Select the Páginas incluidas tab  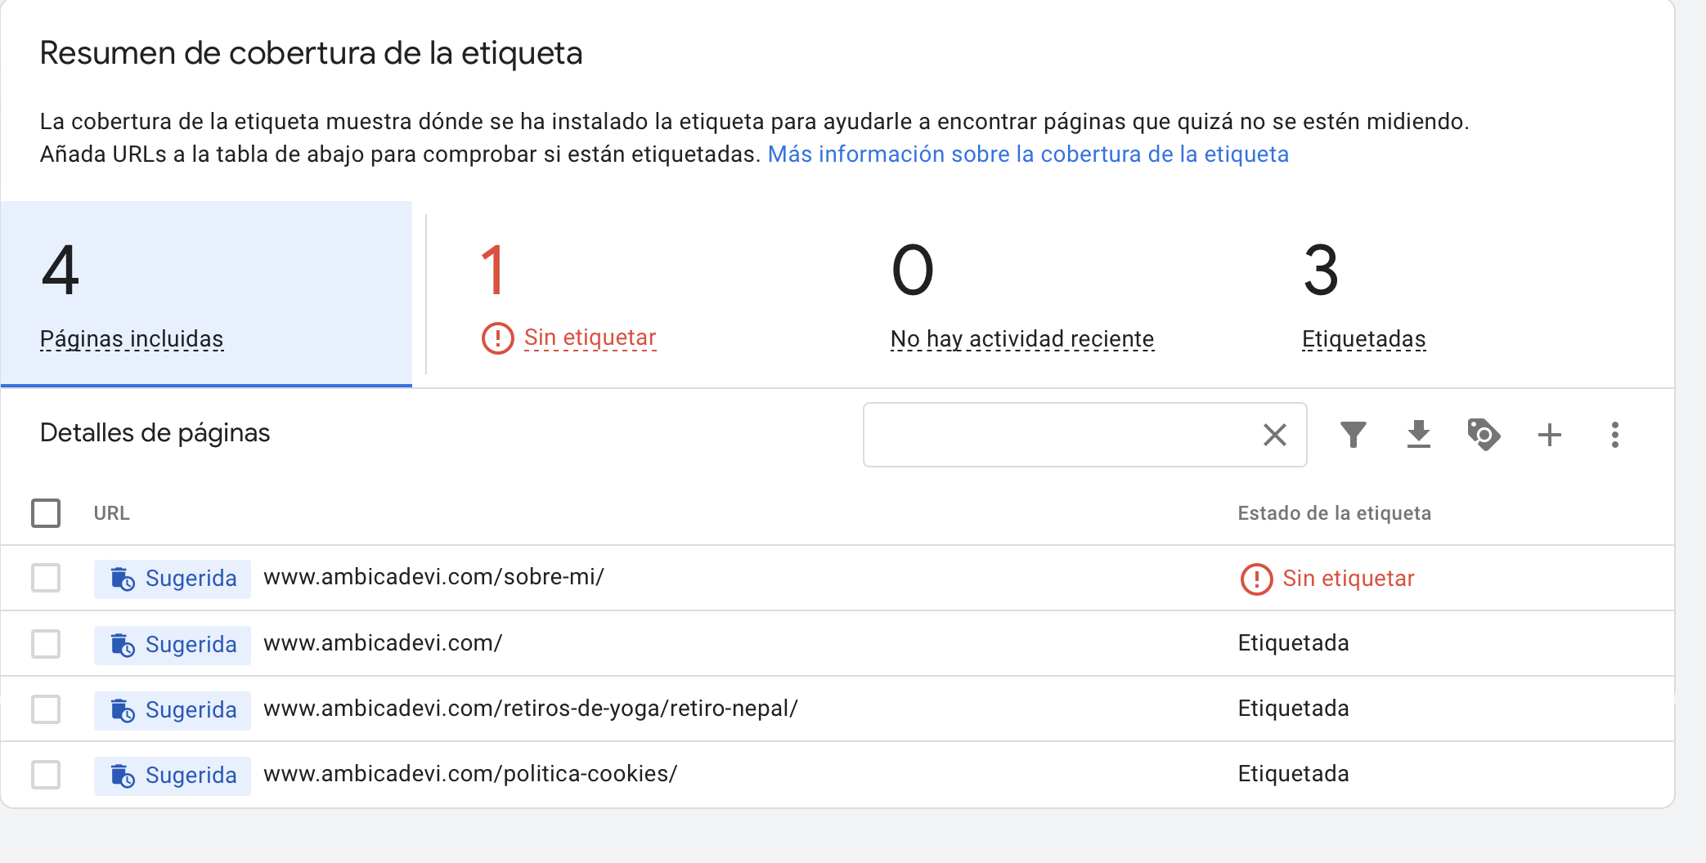[x=206, y=294]
